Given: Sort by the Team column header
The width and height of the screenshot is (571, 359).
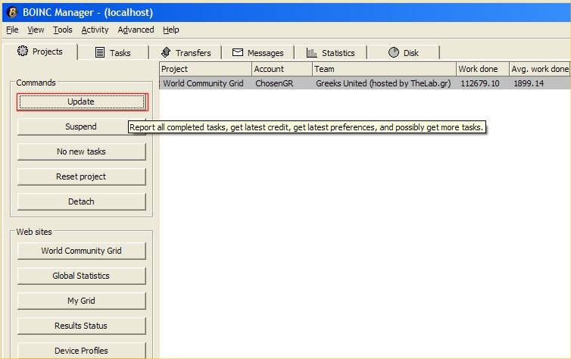Looking at the screenshot, I should point(384,69).
